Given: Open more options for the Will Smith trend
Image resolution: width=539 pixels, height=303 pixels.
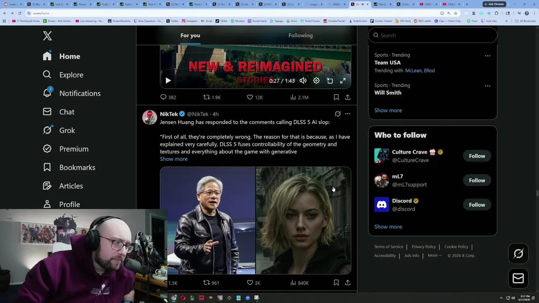Looking at the screenshot, I should click(488, 86).
